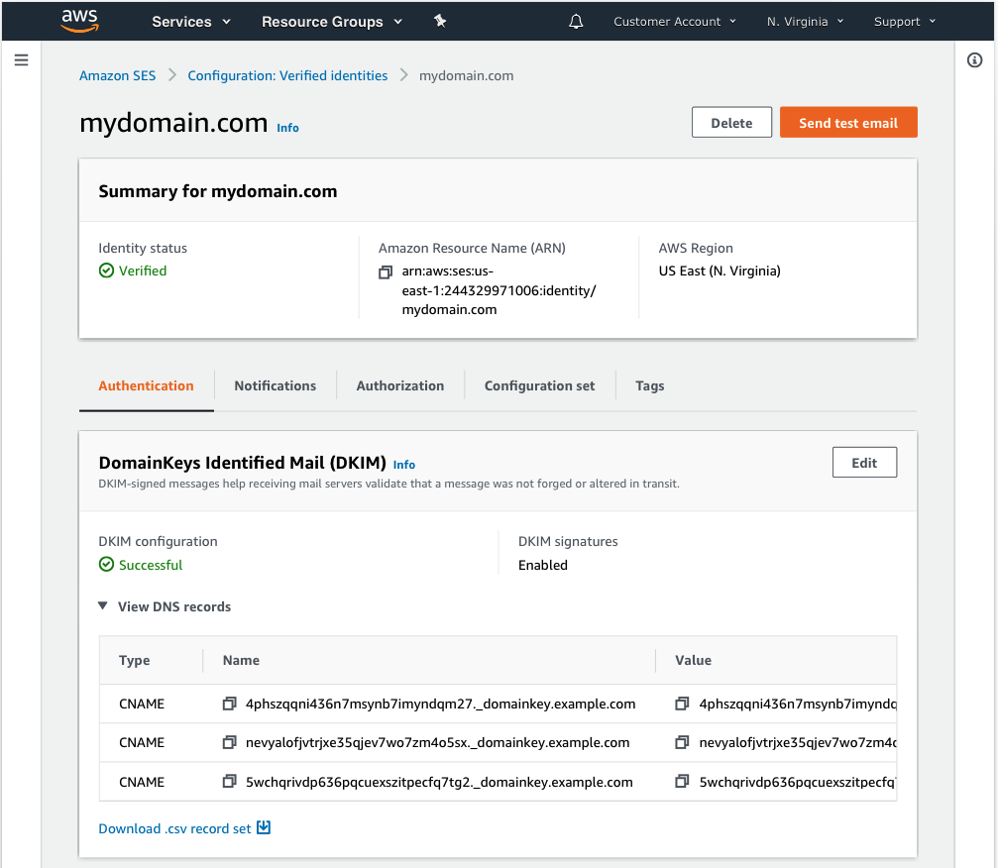Viewport: 998px width, 868px height.
Task: Collapse the View DNS records section
Action: [165, 606]
